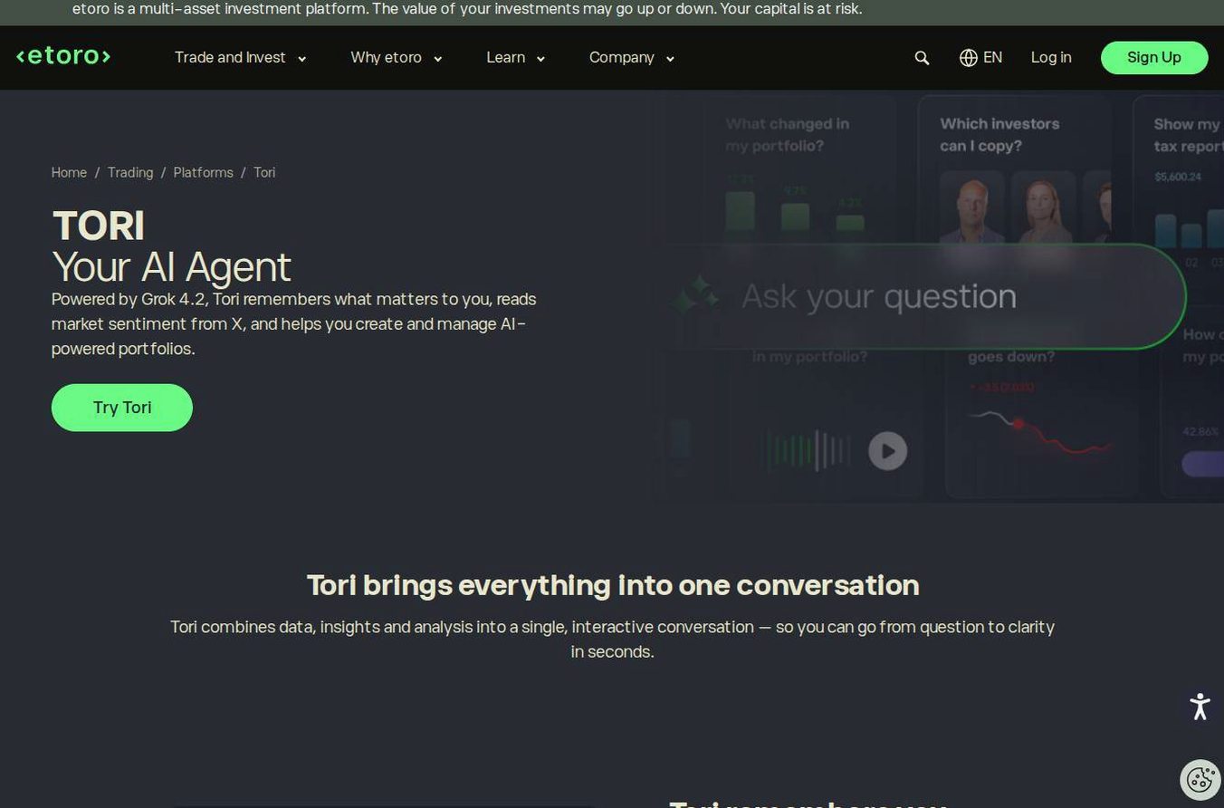Click the Tori breadcrumb
The image size is (1224, 808).
[x=264, y=172]
